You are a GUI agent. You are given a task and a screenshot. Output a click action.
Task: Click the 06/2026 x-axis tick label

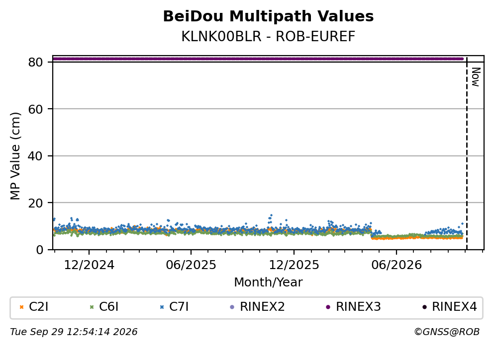click(396, 265)
